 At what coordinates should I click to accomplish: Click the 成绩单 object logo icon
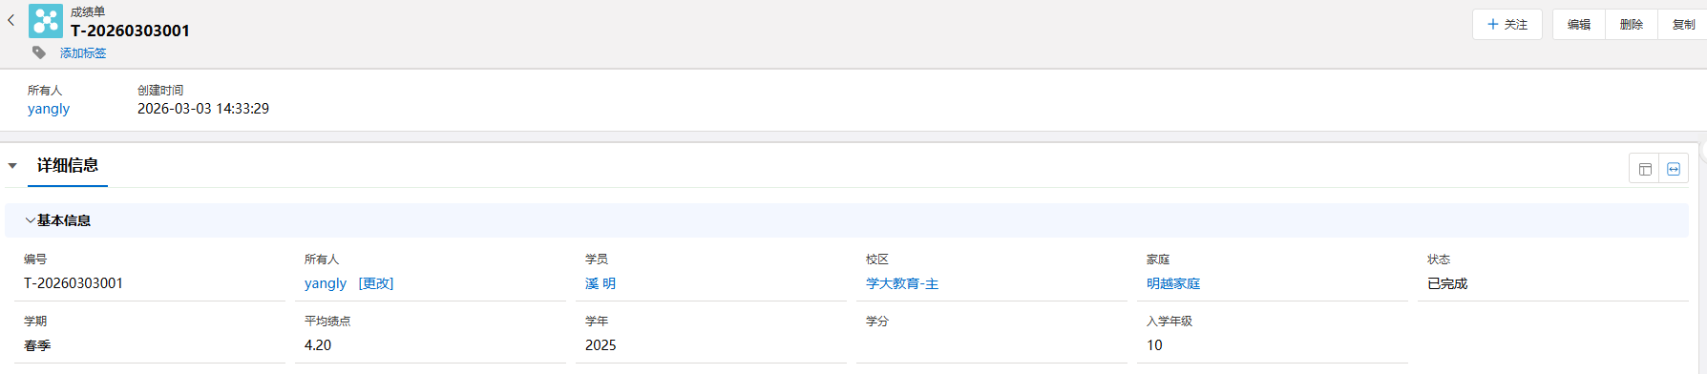46,21
